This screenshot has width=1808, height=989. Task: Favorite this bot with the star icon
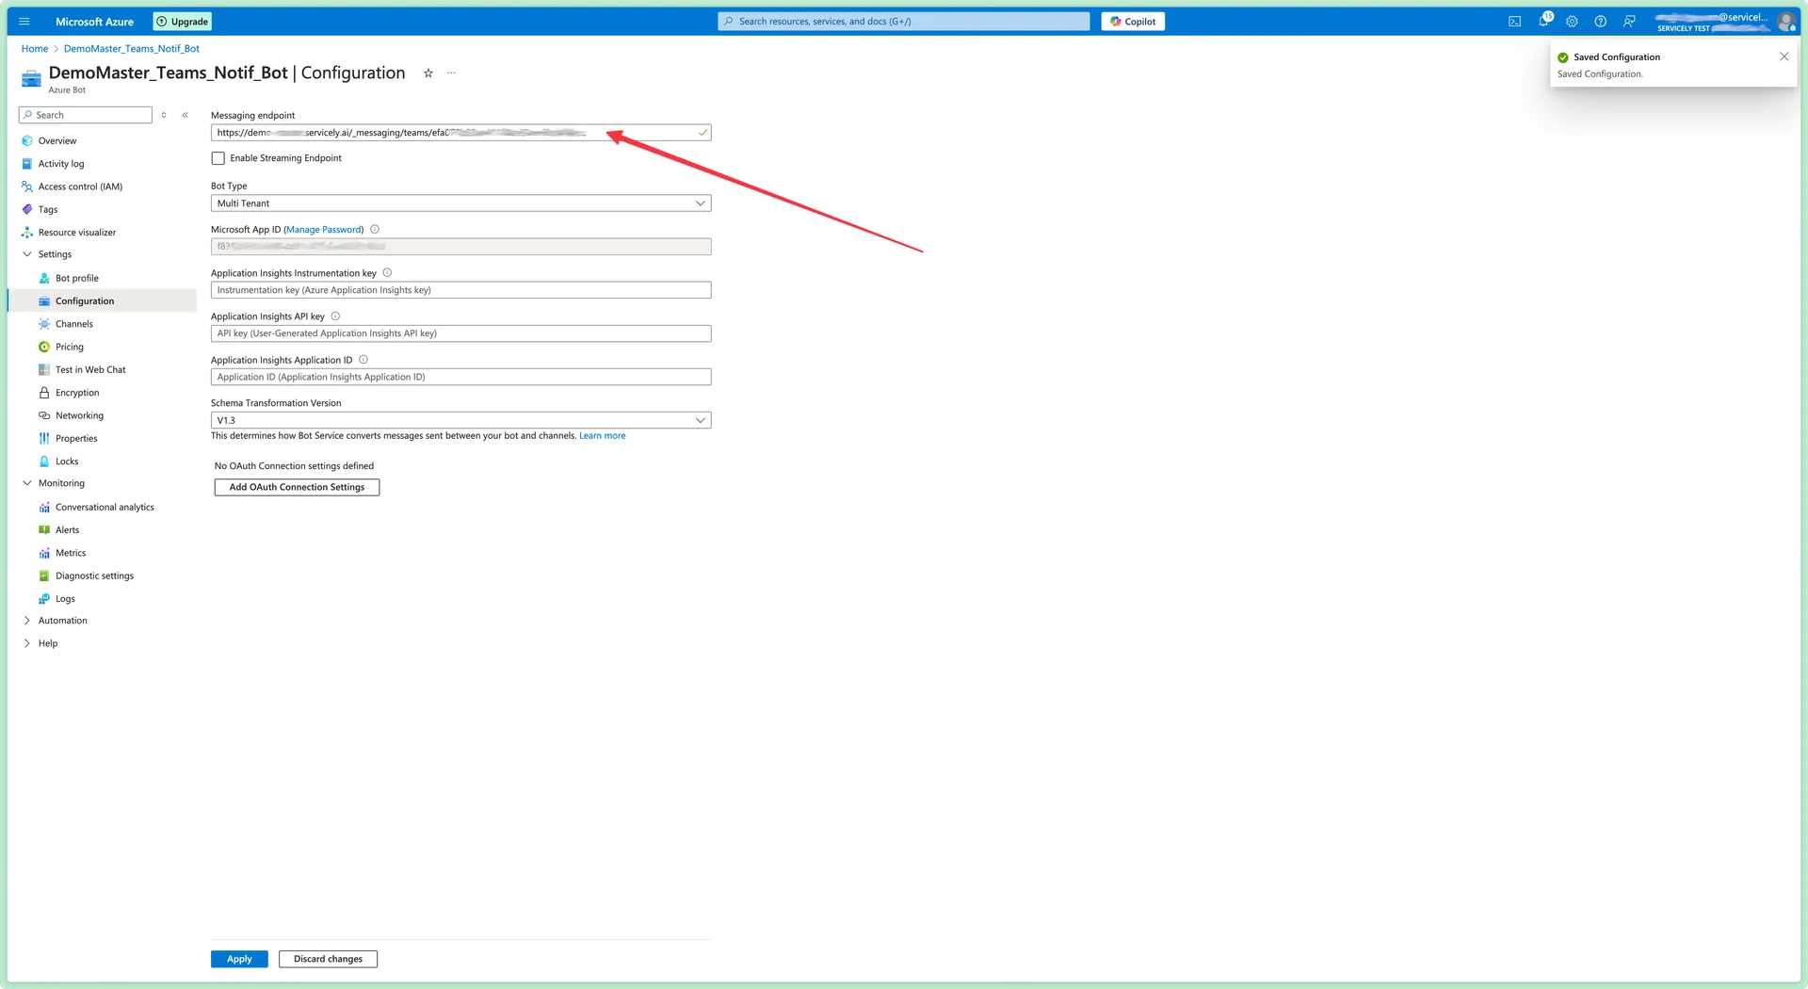click(428, 73)
